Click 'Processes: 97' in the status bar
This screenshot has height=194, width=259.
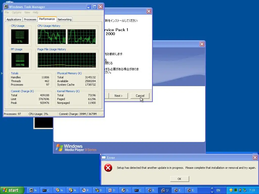pos(12,114)
